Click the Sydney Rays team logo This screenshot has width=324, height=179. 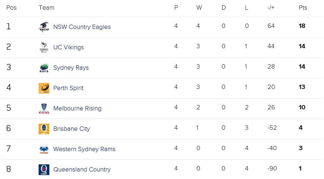[x=44, y=68]
